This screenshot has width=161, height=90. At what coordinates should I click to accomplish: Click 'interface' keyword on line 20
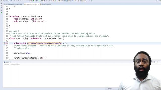click(x=14, y=16)
